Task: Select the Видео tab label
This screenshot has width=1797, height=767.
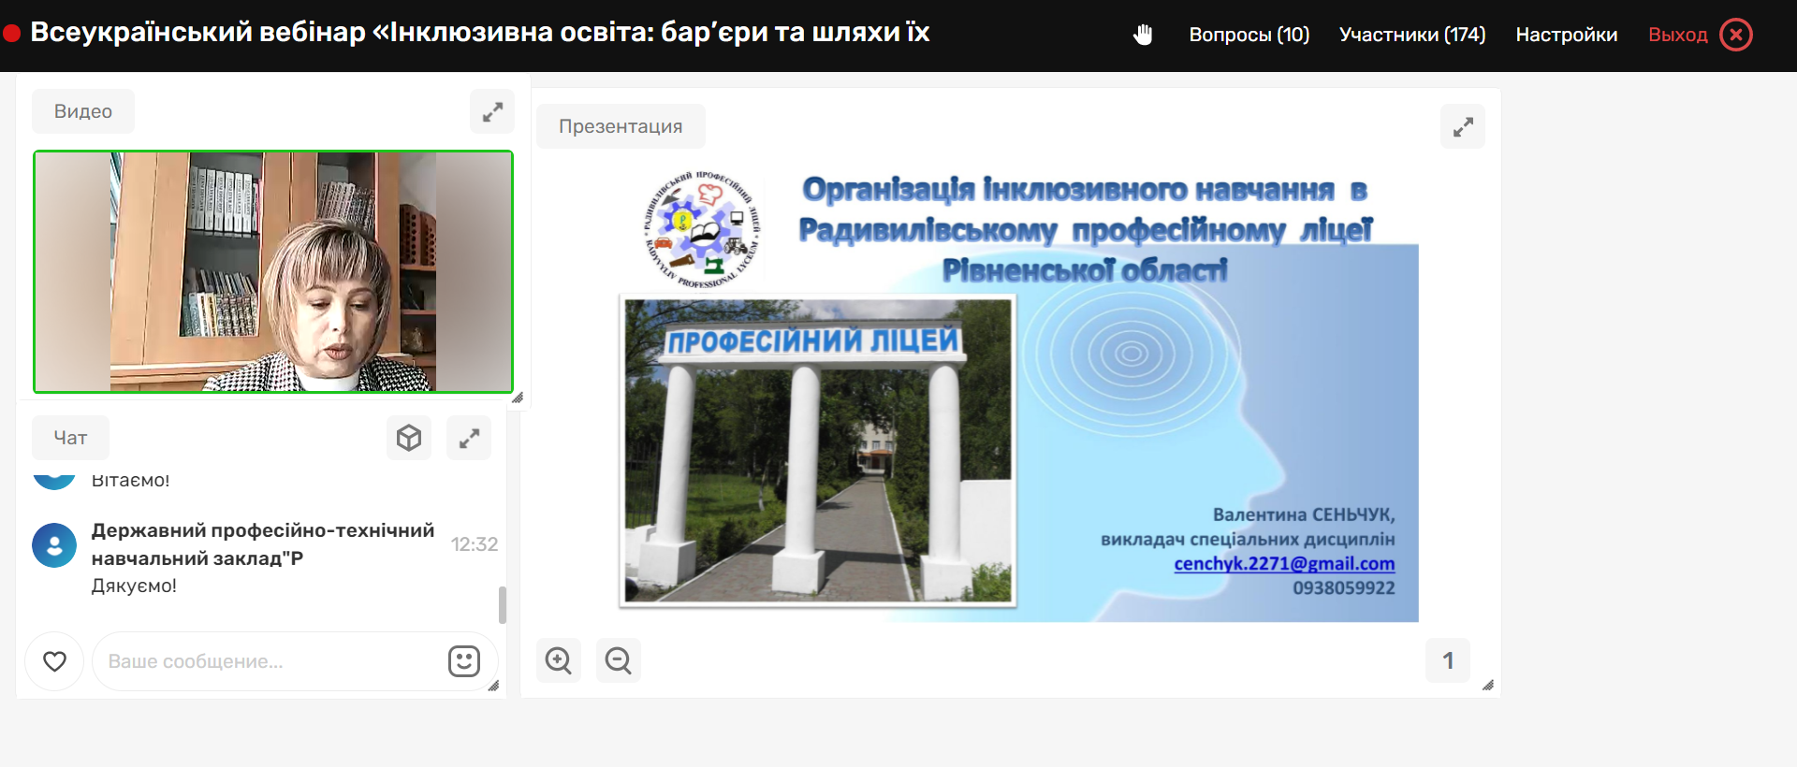Action: (83, 111)
